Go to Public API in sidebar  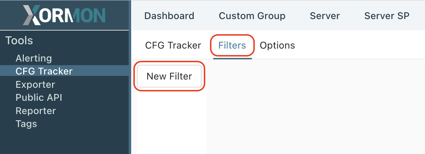click(39, 98)
